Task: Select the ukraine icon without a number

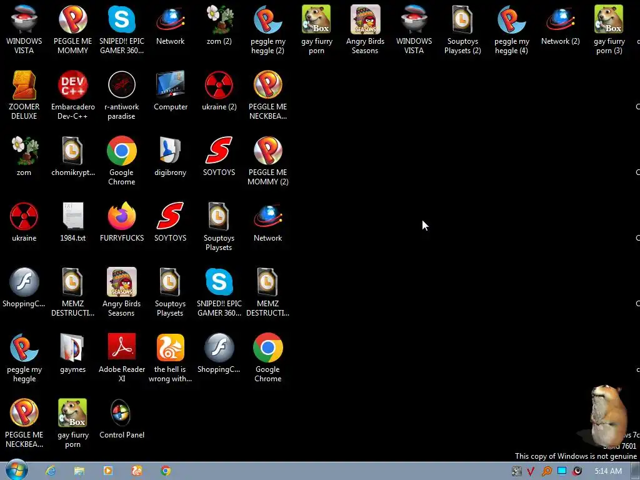Action: pyautogui.click(x=24, y=222)
